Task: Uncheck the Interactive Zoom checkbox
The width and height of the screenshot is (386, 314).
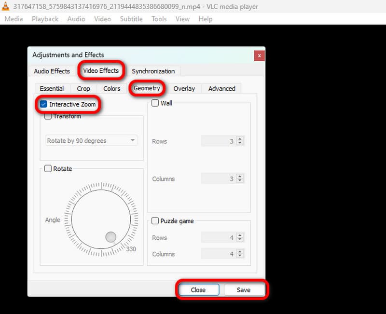Action: (43, 104)
